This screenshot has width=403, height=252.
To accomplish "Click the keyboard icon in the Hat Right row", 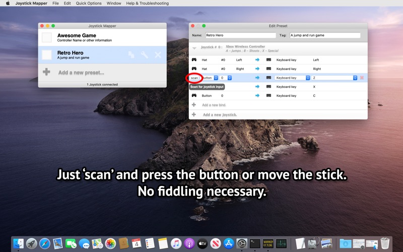I will 268,69.
